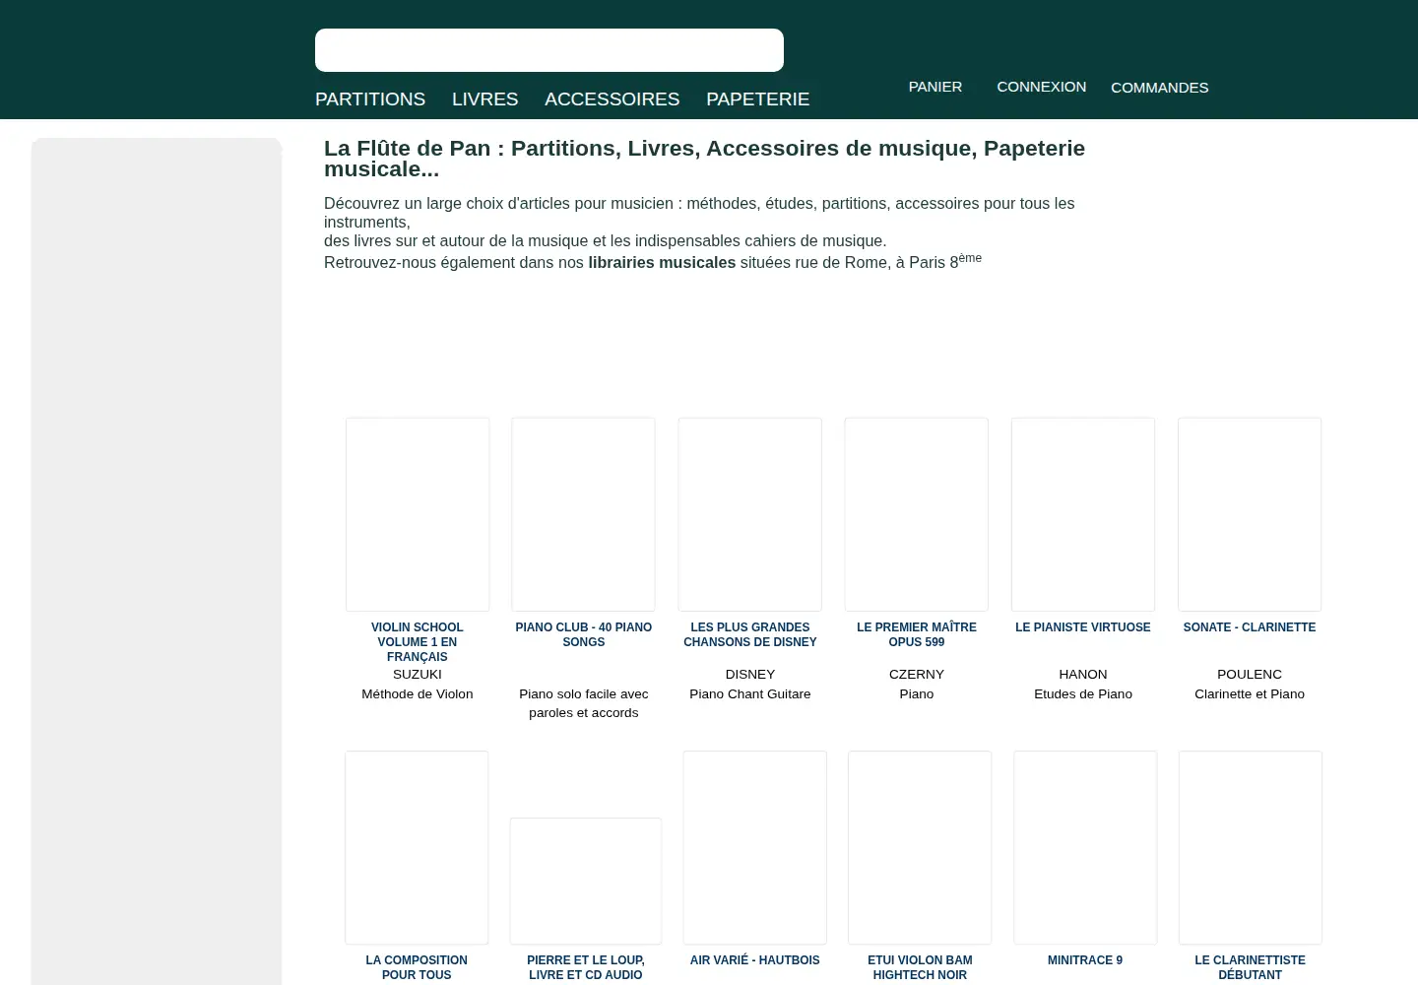Click the La Composition Pour Tous thumbnail
Viewport: 1418px width, 985px height.
(417, 847)
